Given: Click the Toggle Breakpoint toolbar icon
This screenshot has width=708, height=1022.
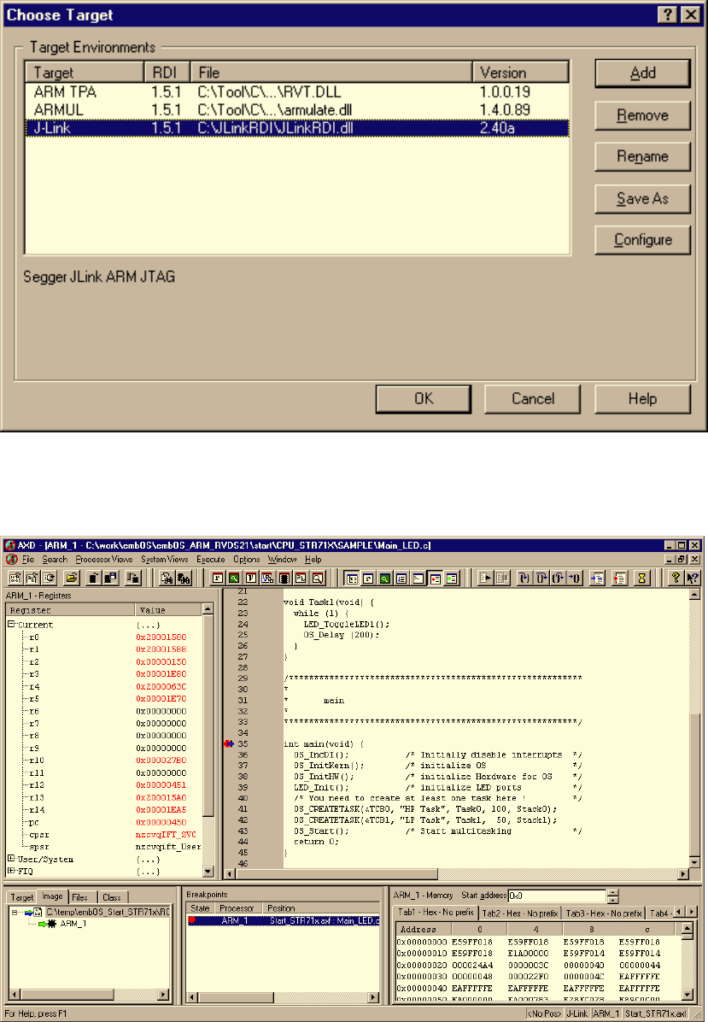Looking at the screenshot, I should click(x=619, y=578).
